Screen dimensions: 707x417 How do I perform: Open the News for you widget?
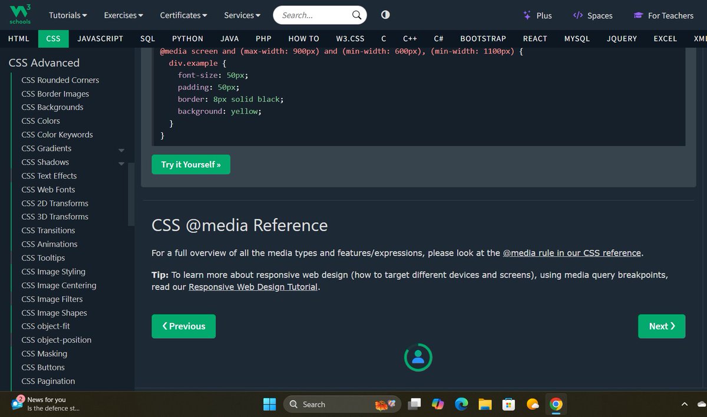tap(46, 403)
